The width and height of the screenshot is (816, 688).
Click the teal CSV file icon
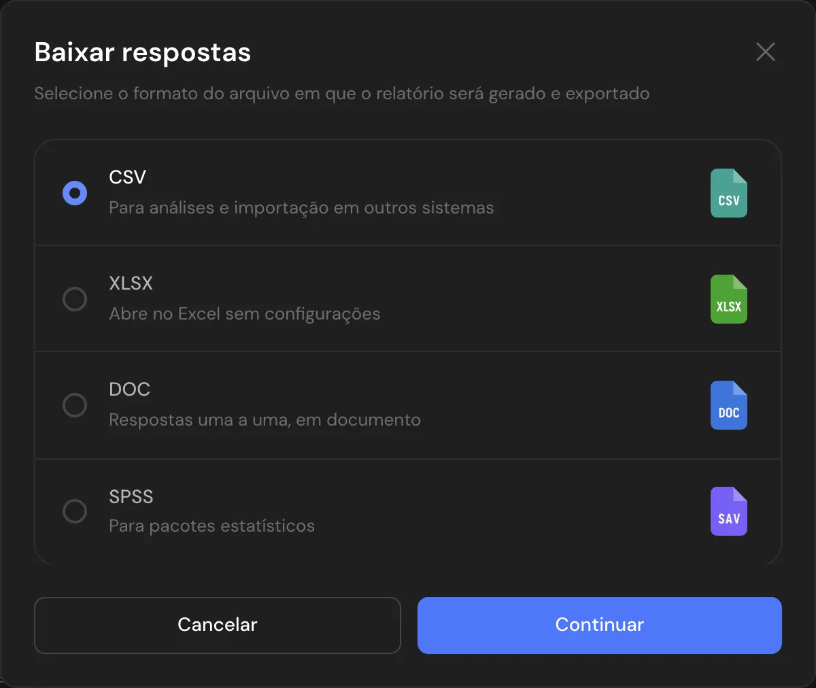(729, 193)
